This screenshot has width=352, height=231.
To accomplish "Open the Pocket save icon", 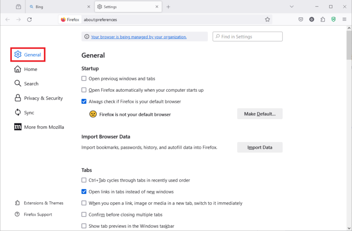I will [x=301, y=20].
